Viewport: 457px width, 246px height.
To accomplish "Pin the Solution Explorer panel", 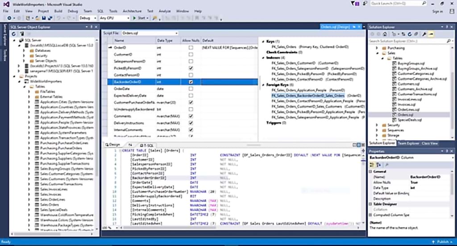I will click(447, 27).
